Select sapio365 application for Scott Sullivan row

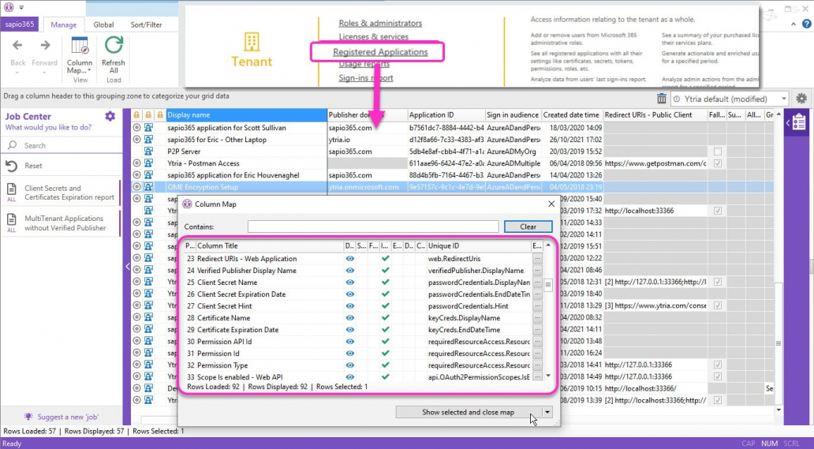[452, 128]
